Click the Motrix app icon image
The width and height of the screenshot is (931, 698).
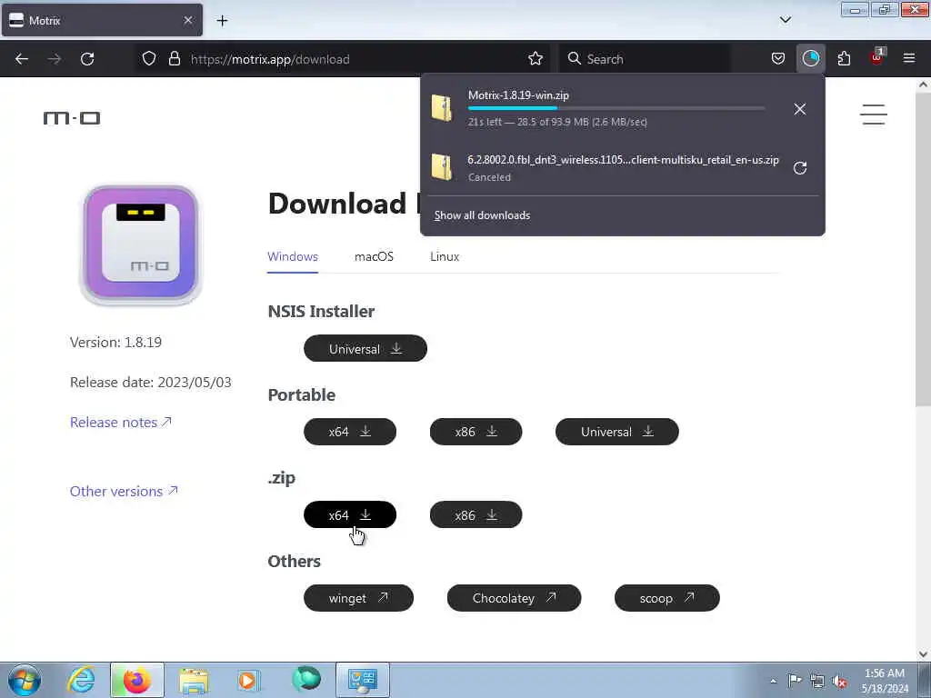[x=141, y=244]
